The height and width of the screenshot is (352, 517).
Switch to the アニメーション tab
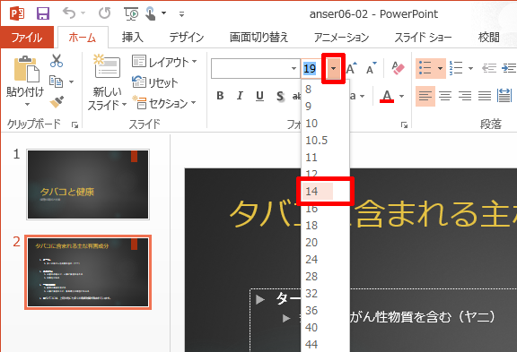point(341,38)
